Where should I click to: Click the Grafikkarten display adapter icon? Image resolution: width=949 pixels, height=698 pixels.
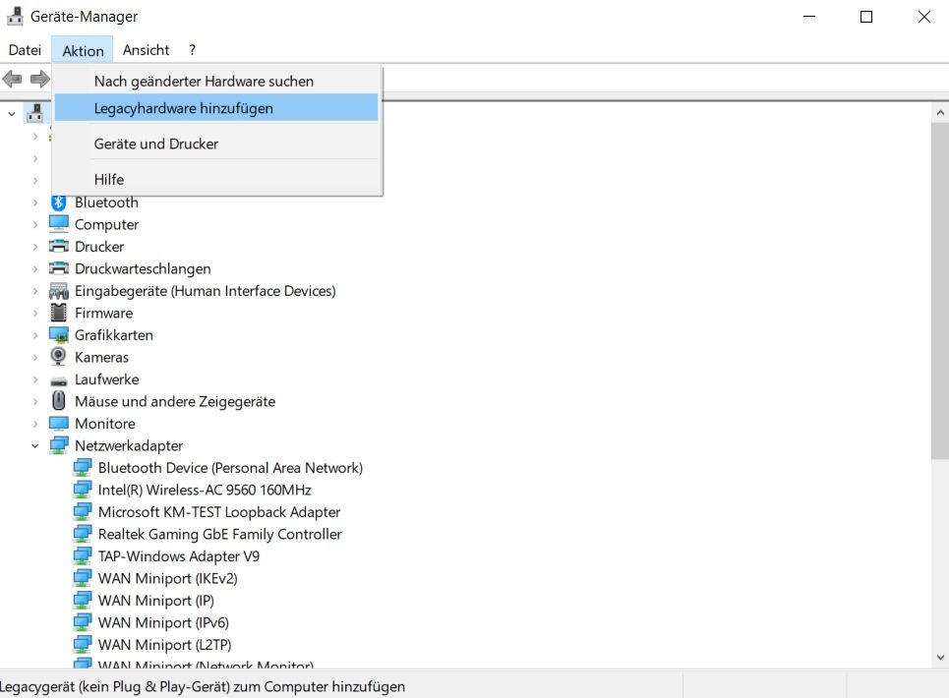(59, 335)
